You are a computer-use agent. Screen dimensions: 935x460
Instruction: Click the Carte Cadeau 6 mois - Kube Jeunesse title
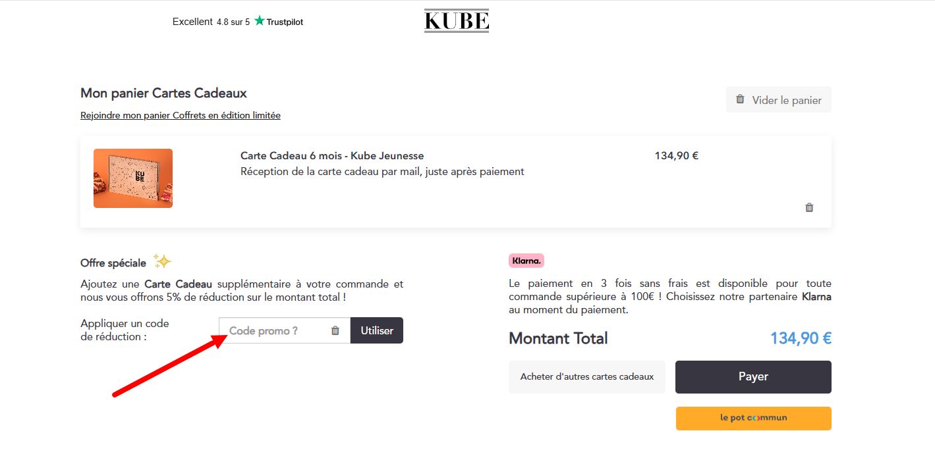click(332, 156)
